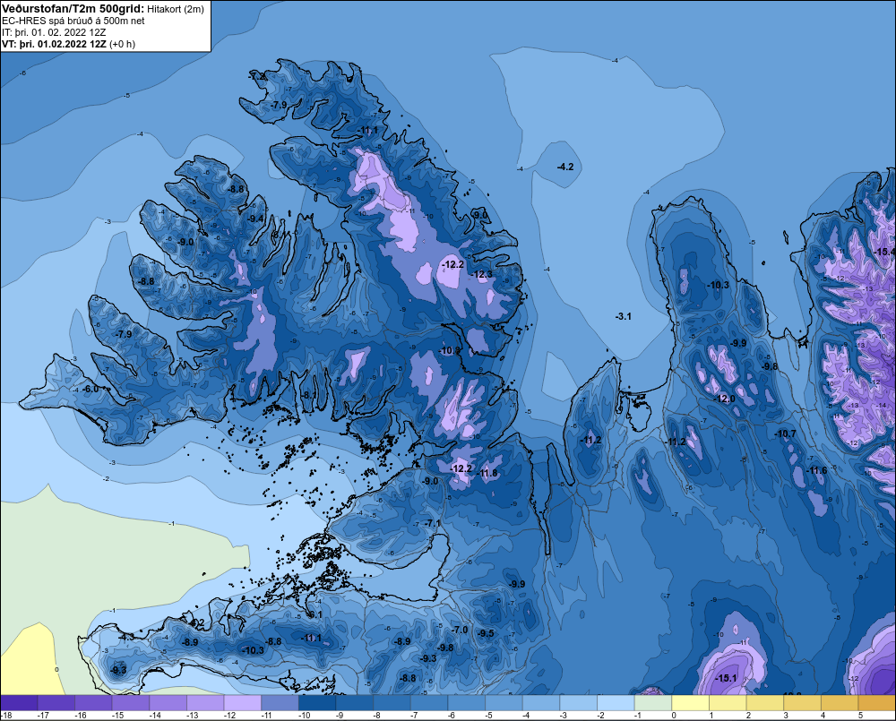Click the -8.1 temperature label

[309, 395]
